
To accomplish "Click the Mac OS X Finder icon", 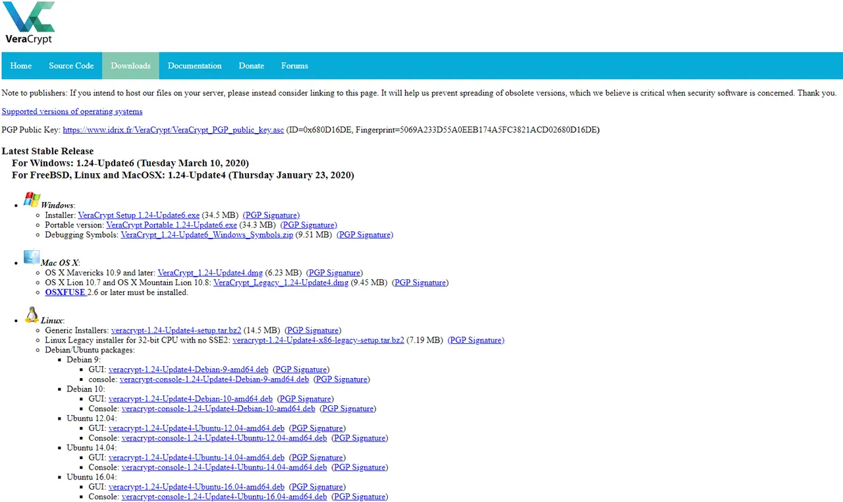I will click(32, 258).
